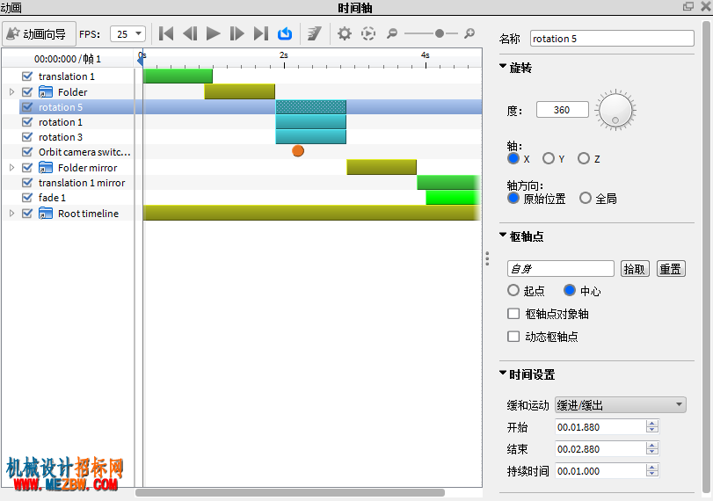Viewport: 713px width, 501px height.
Task: Uncheck the rotation 3 track
Action: pos(27,137)
